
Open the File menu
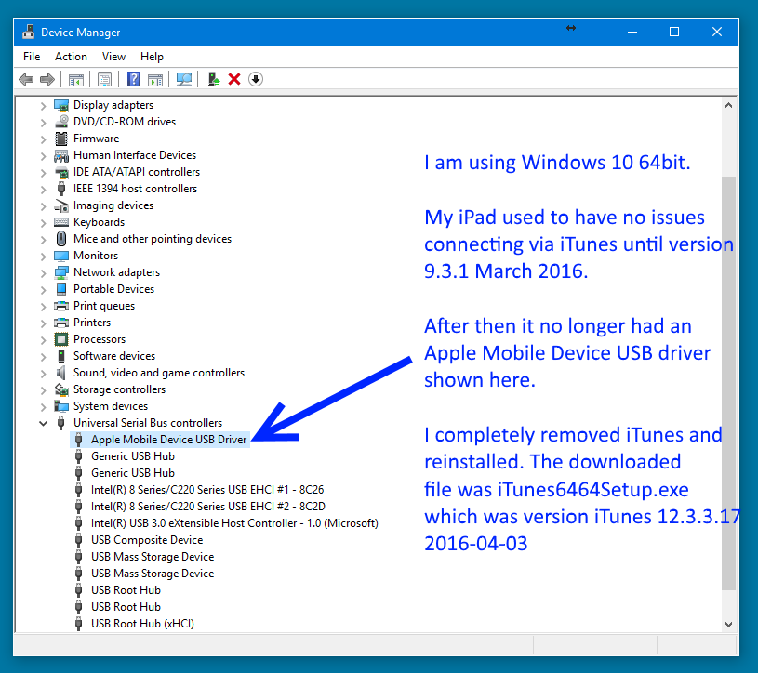[x=32, y=57]
